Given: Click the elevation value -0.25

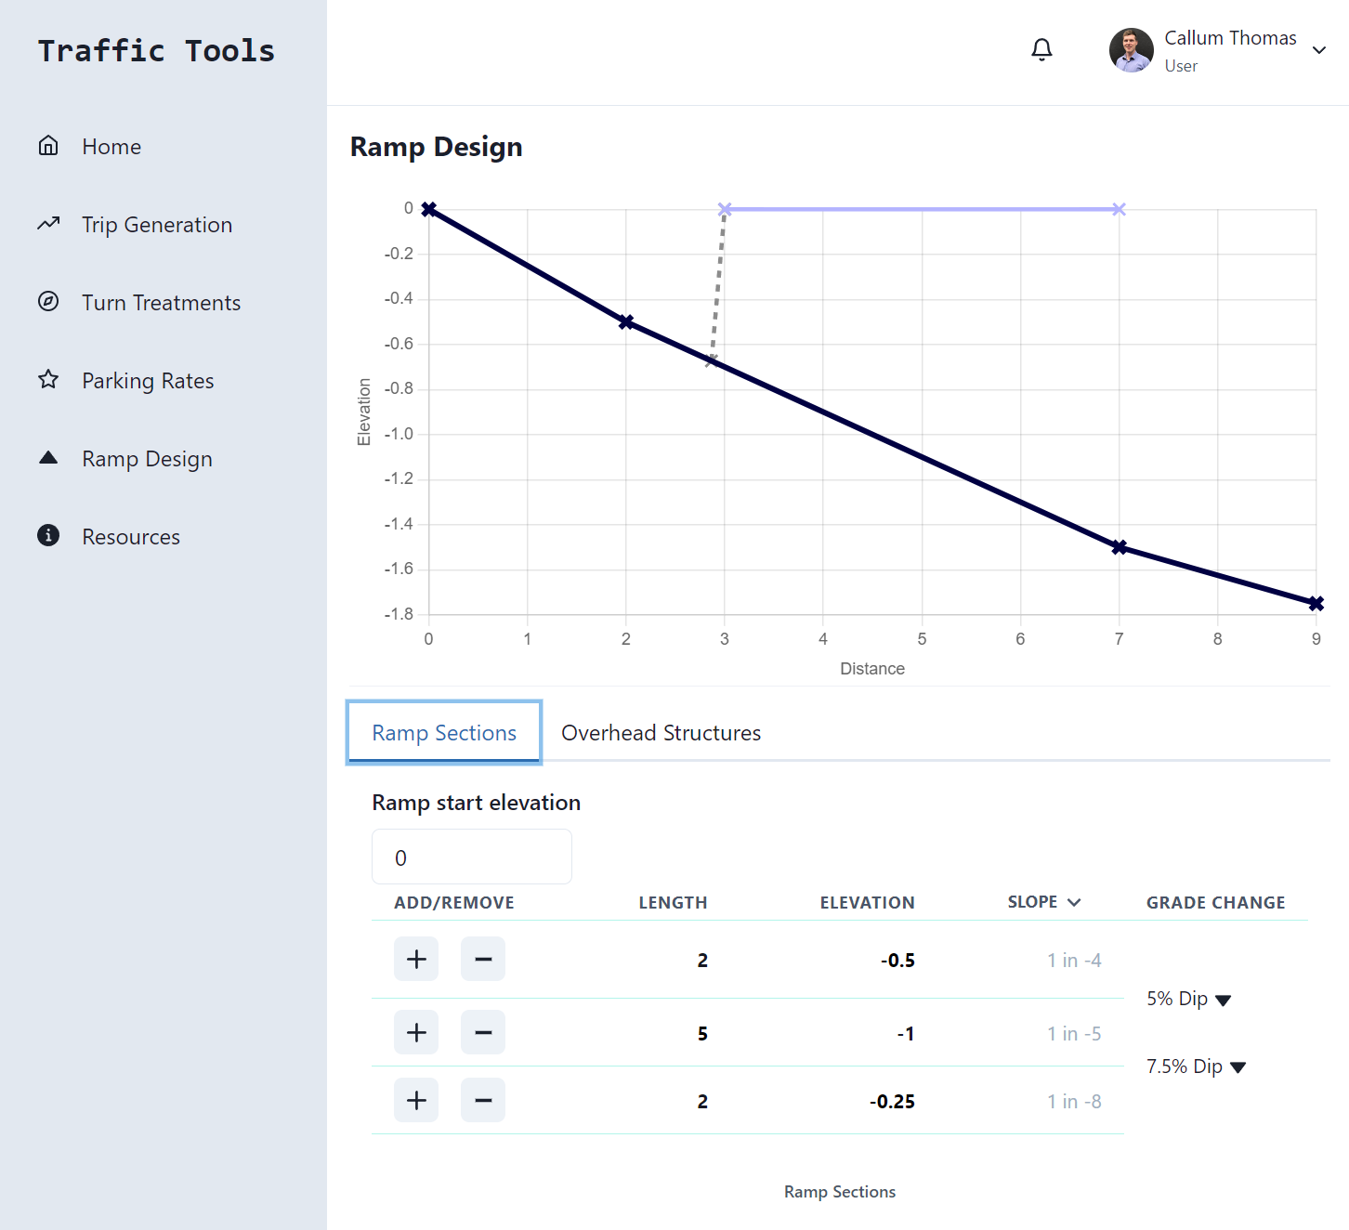Looking at the screenshot, I should click(x=892, y=1102).
